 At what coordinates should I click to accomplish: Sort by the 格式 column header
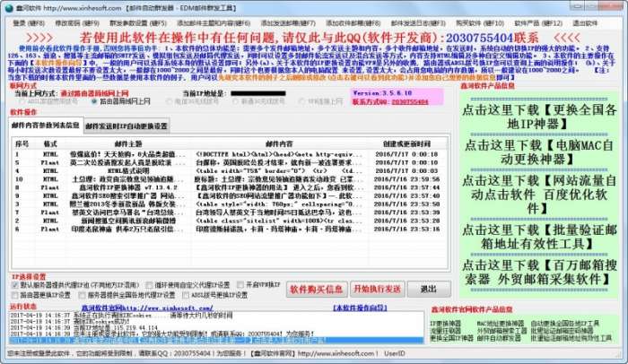50,143
